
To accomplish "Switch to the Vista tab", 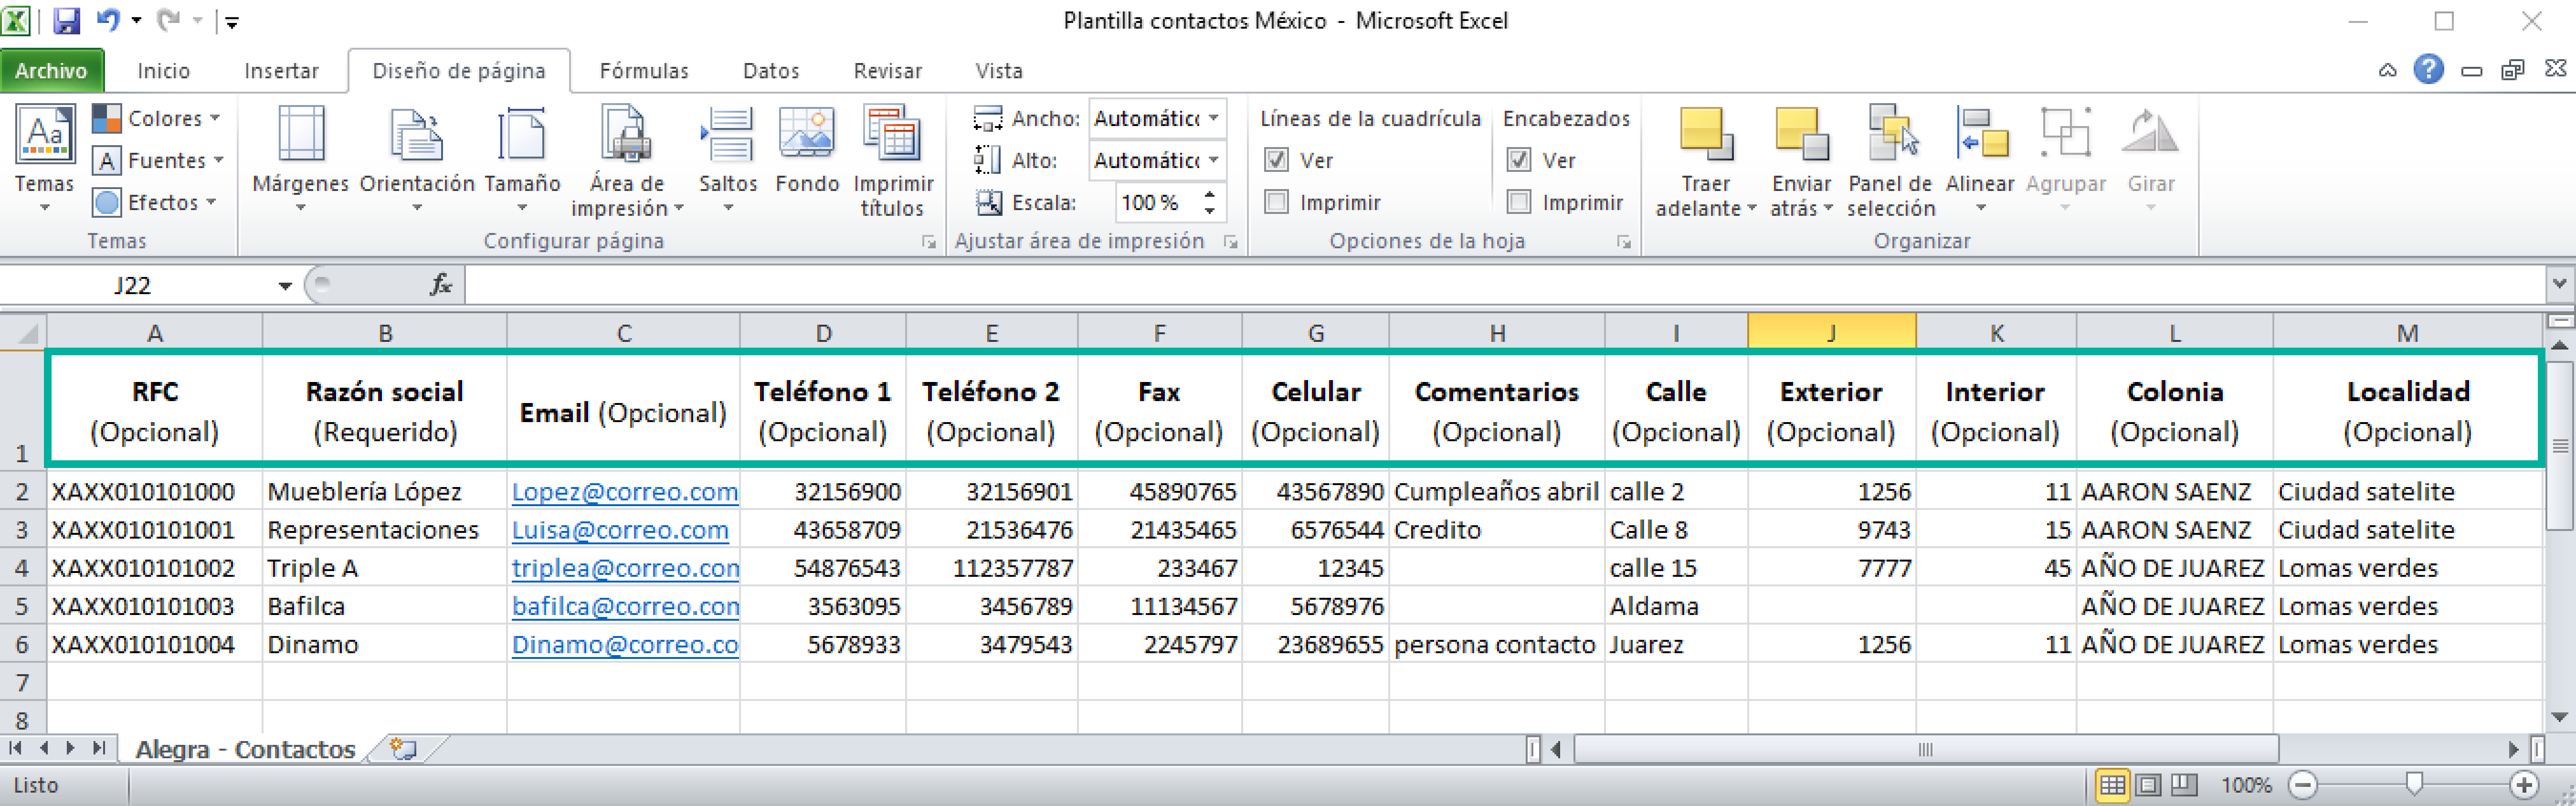I will point(999,70).
